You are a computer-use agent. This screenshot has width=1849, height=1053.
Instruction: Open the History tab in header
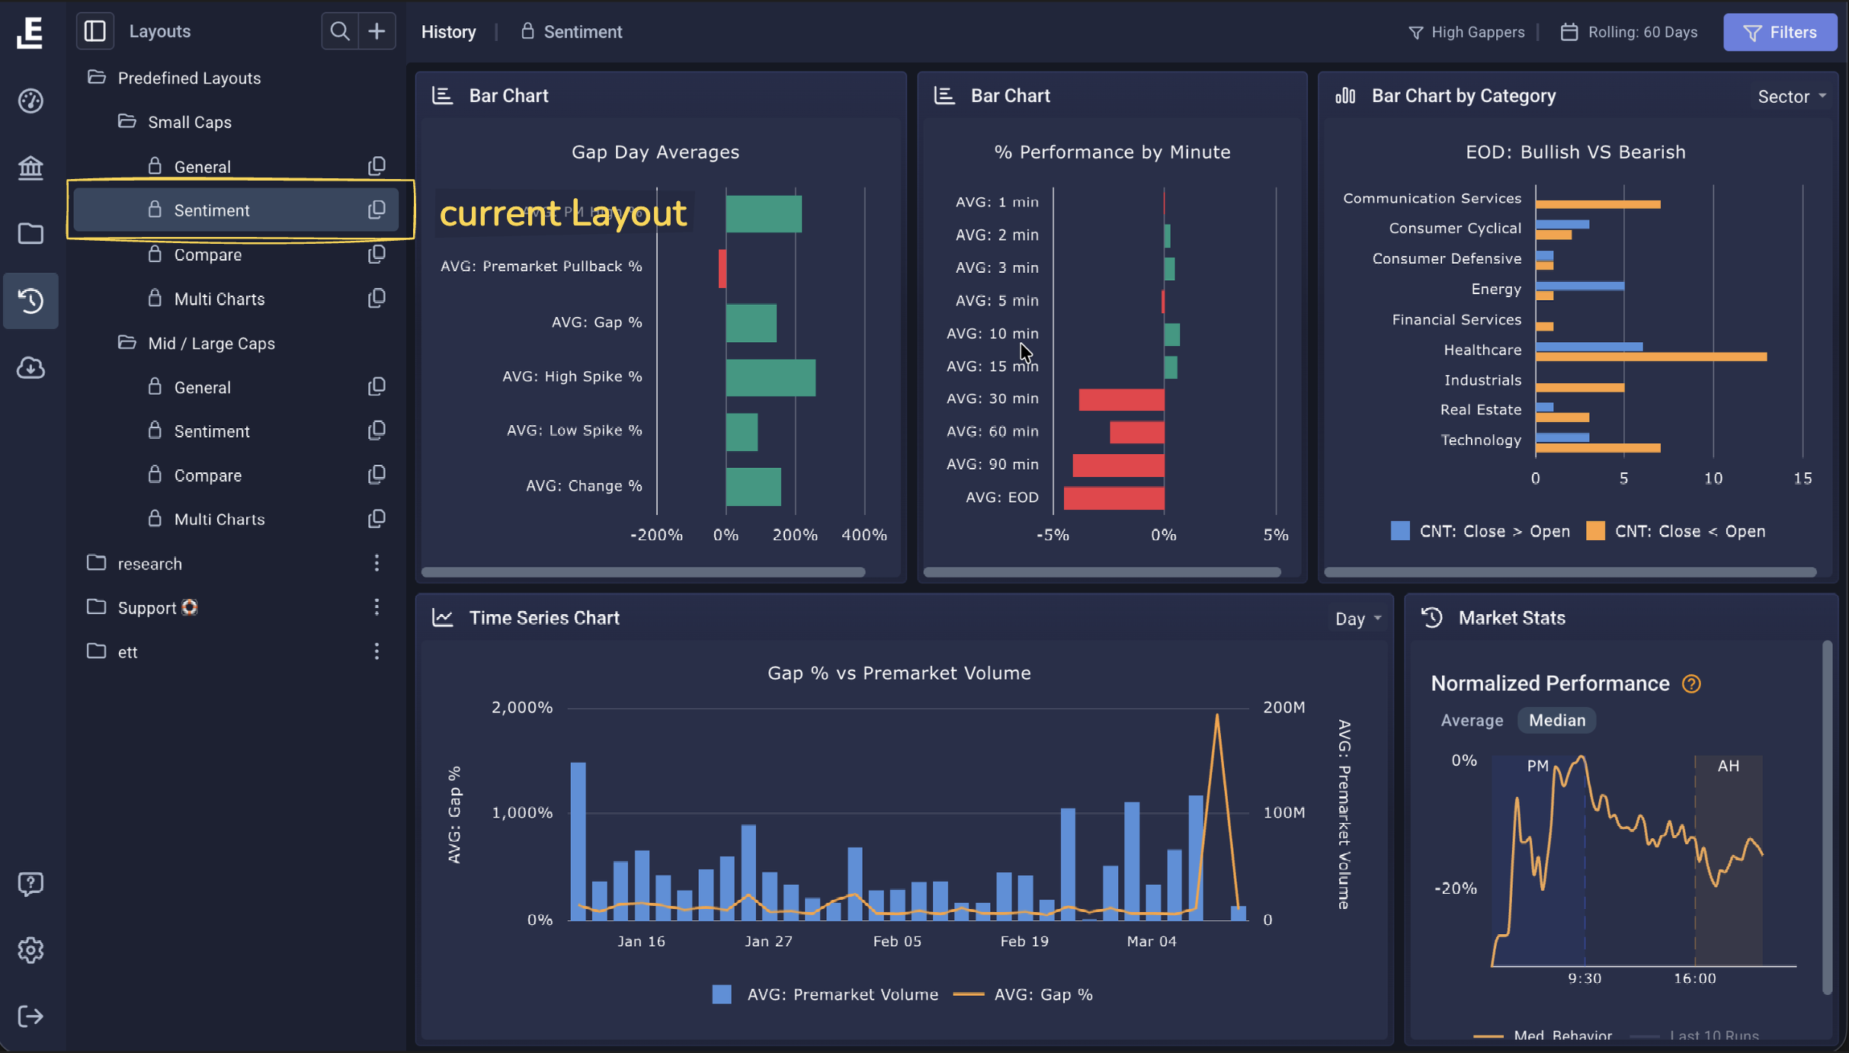tap(449, 32)
